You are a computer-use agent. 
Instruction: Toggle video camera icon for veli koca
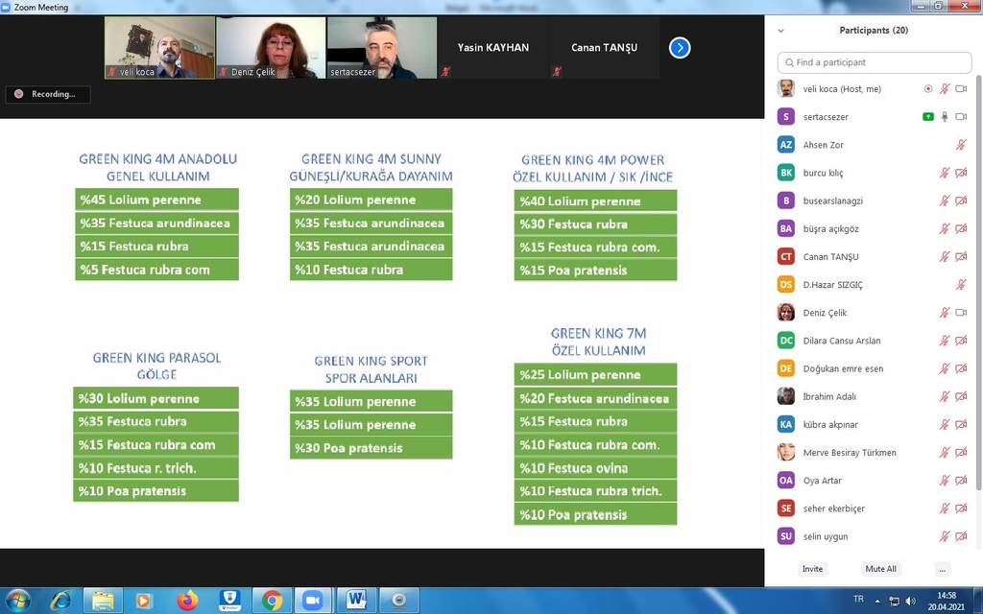coord(961,89)
